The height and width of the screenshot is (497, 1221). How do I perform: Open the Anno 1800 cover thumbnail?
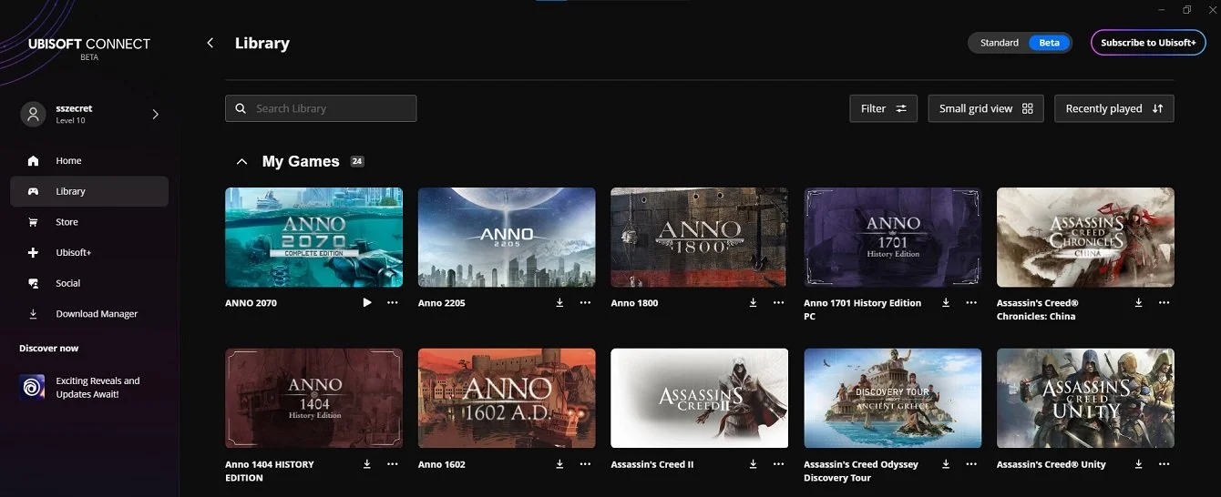pos(700,237)
